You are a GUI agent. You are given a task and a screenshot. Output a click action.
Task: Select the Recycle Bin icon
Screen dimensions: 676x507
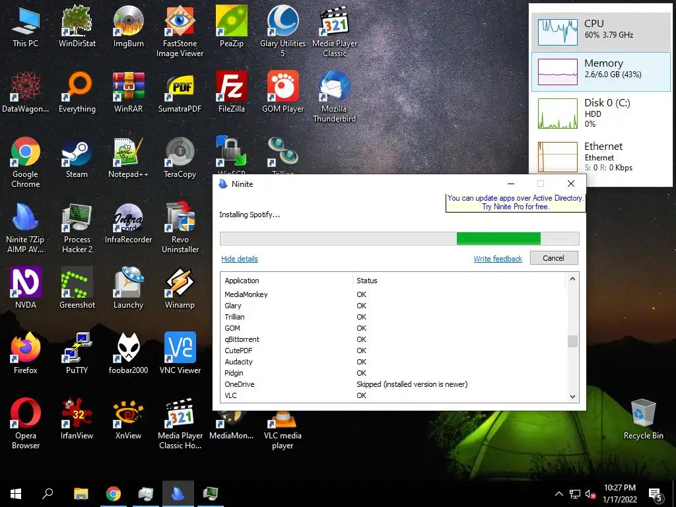[x=643, y=419]
